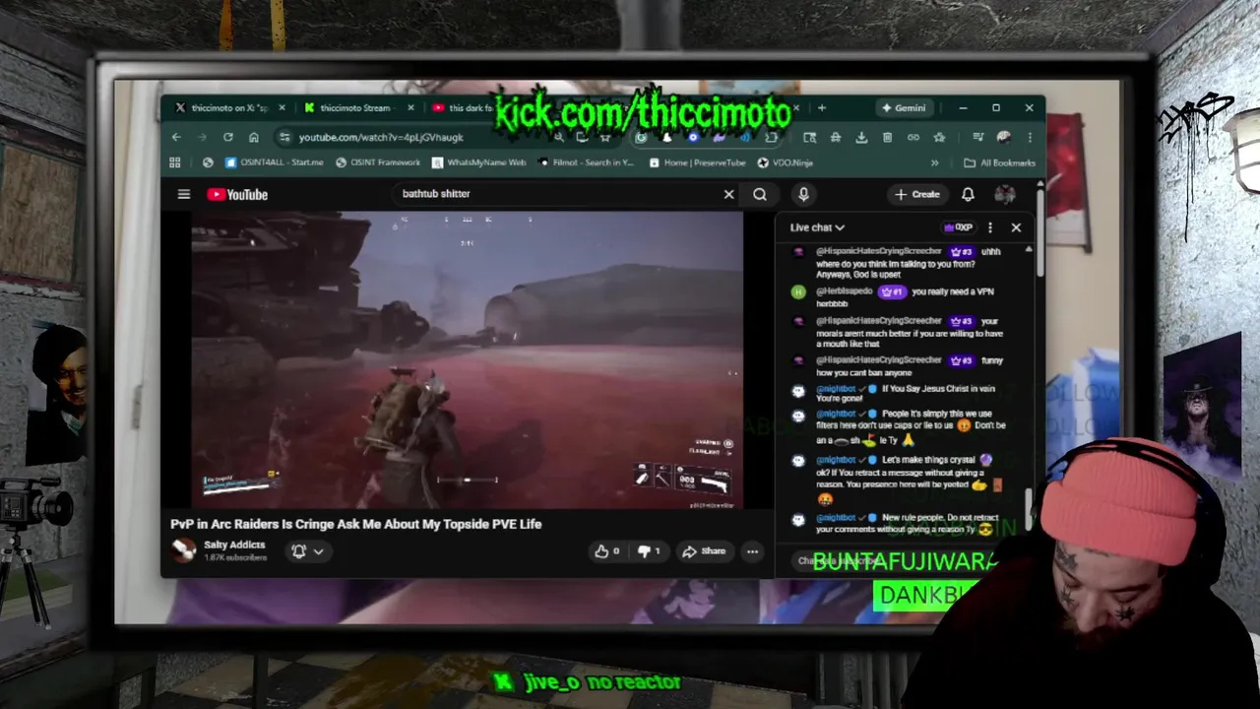The image size is (1260, 709).
Task: Start voice search with the microphone
Action: coord(803,194)
